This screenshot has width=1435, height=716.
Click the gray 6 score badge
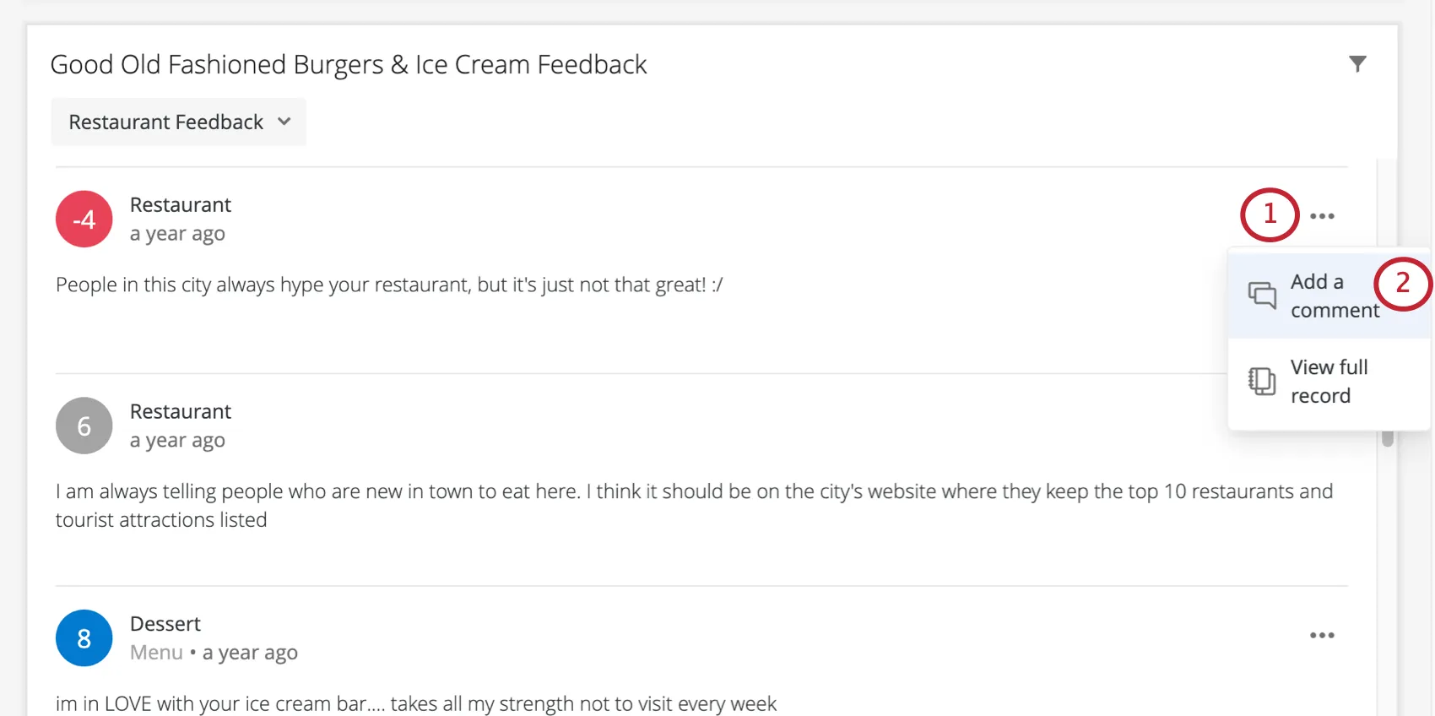(x=84, y=426)
